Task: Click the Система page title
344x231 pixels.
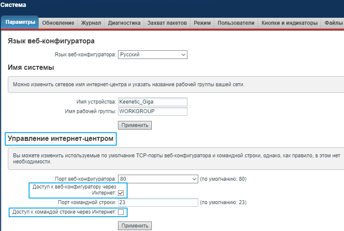Action: pos(13,5)
